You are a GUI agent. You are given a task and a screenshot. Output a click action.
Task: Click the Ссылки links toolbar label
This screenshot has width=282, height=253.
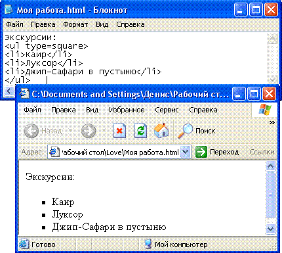pyautogui.click(x=262, y=152)
